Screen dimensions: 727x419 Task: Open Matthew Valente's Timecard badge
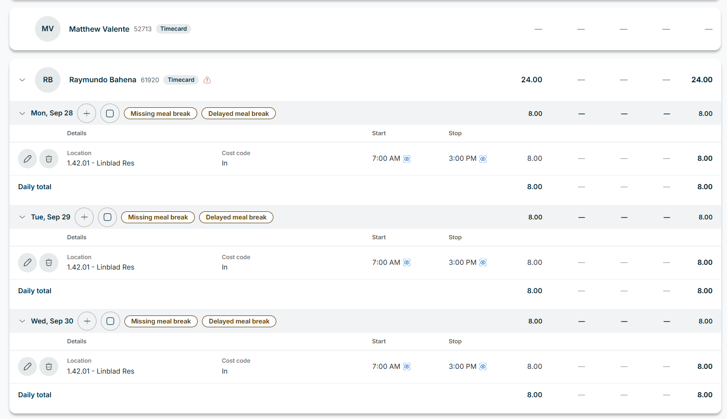174,29
